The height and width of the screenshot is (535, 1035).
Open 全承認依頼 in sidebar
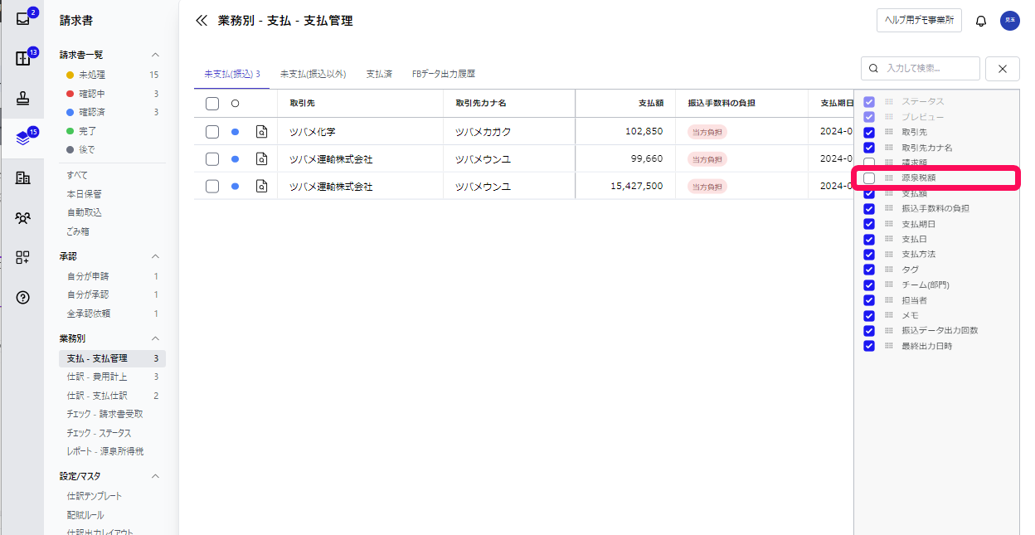click(112, 314)
